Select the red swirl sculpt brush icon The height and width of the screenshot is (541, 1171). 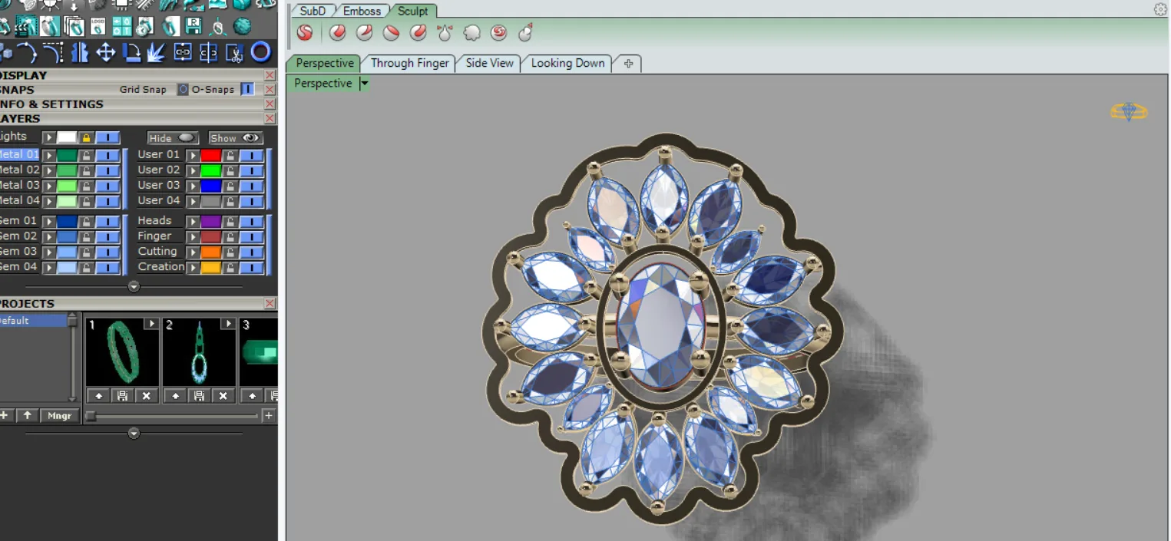point(499,33)
